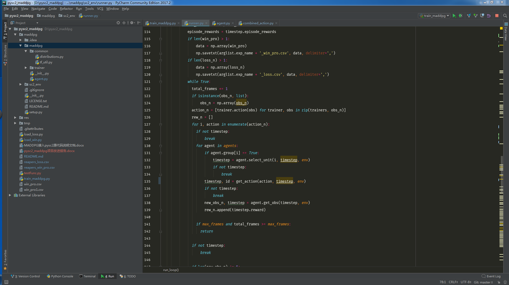Open the Tools menu
509x285 pixels.
(89, 8)
